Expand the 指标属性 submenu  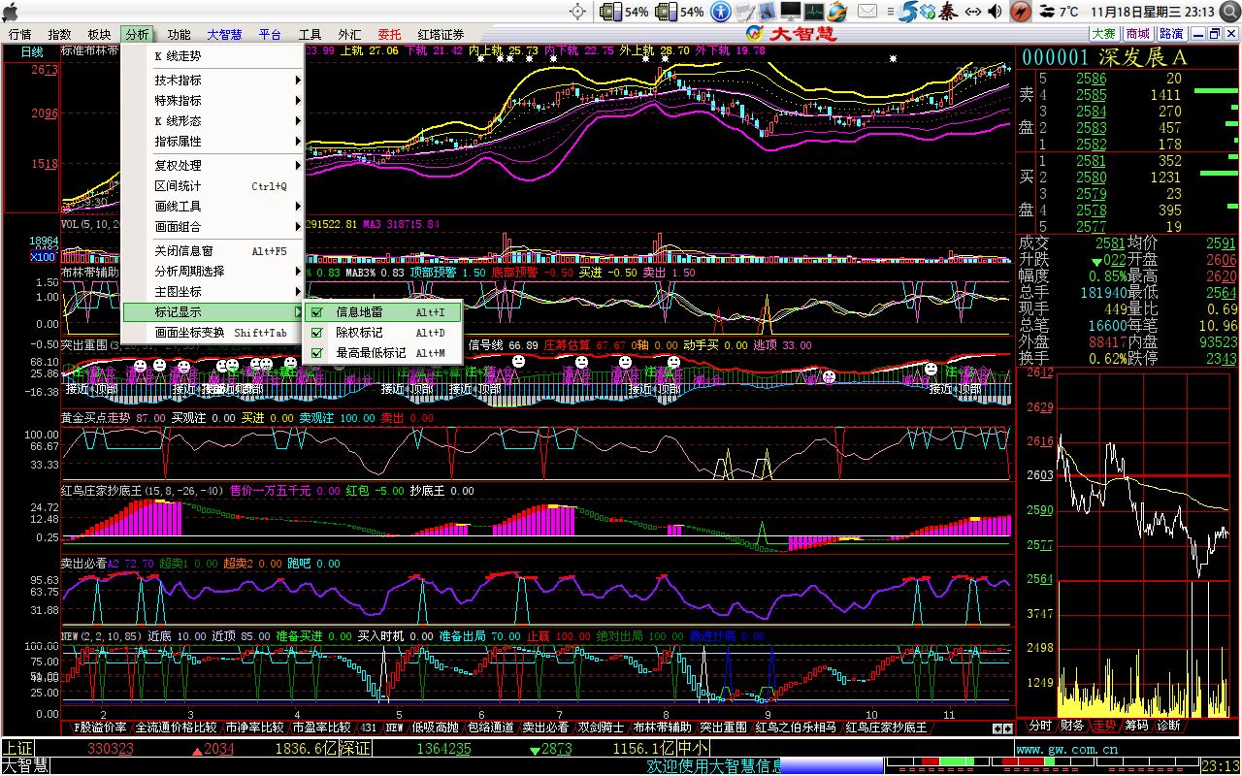(213, 142)
